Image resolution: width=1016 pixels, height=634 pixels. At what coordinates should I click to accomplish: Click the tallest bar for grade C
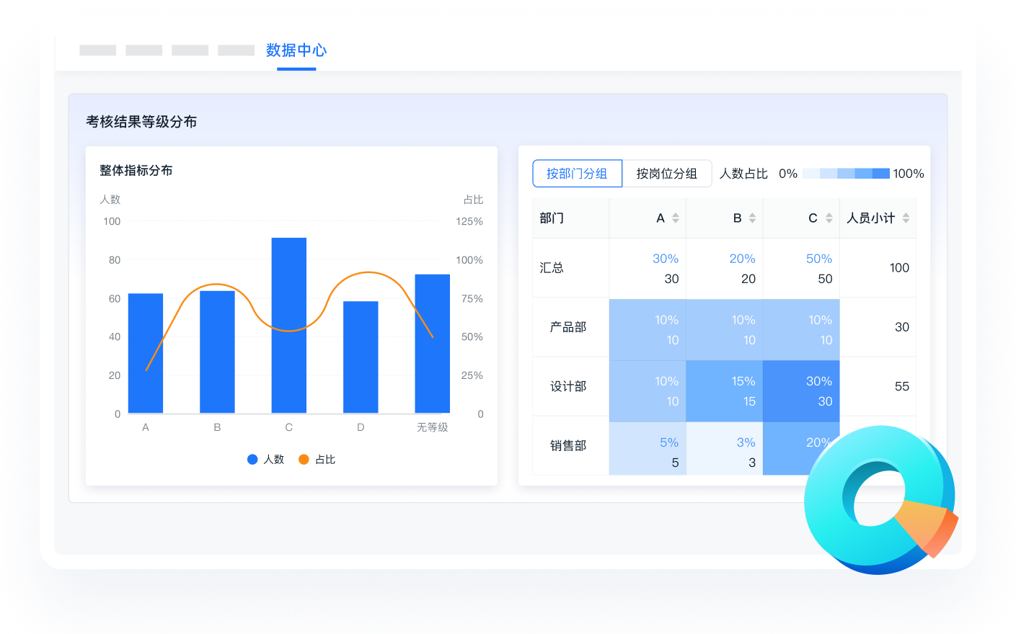click(288, 325)
